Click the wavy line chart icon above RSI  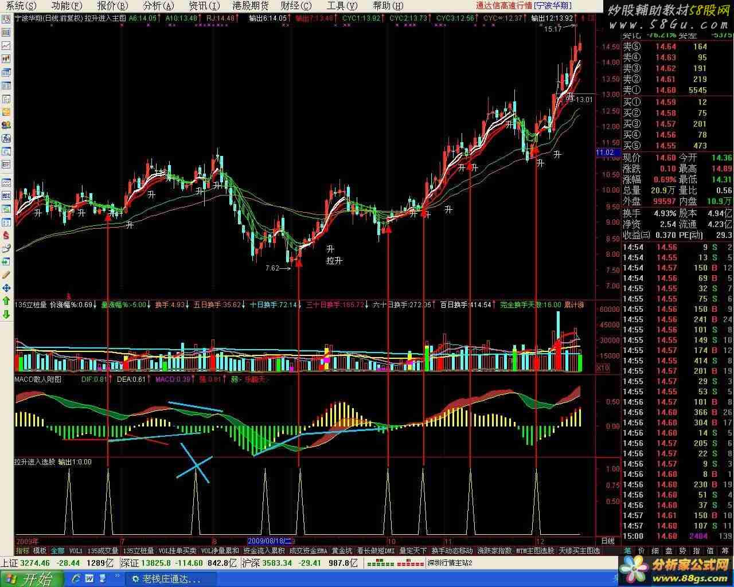(x=7, y=182)
